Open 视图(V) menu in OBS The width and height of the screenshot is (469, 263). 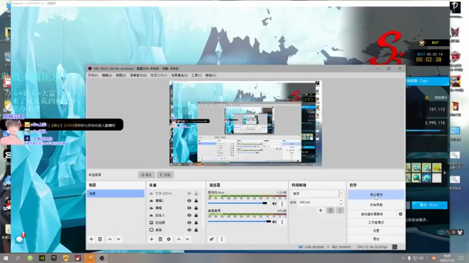[121, 75]
